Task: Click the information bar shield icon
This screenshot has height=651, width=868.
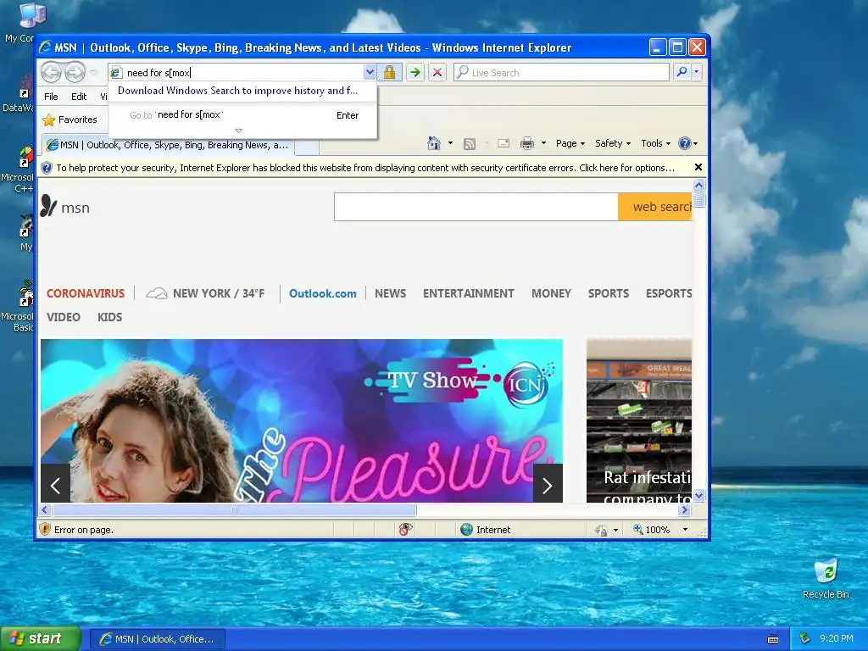Action: coord(47,168)
